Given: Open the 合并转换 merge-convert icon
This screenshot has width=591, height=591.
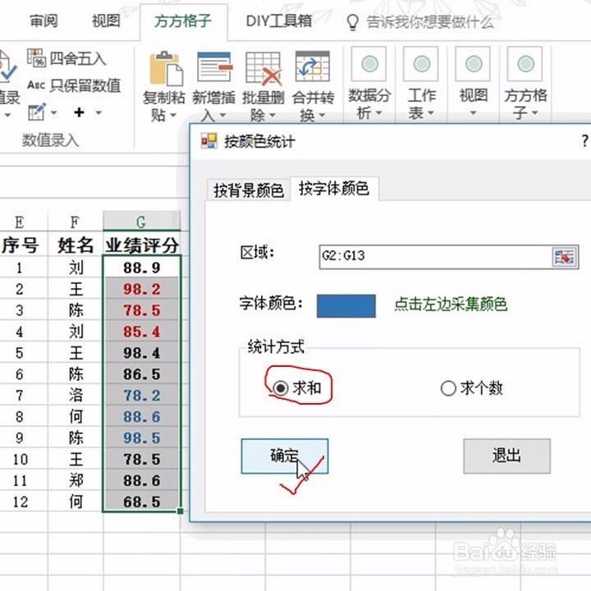Looking at the screenshot, I should 313,67.
